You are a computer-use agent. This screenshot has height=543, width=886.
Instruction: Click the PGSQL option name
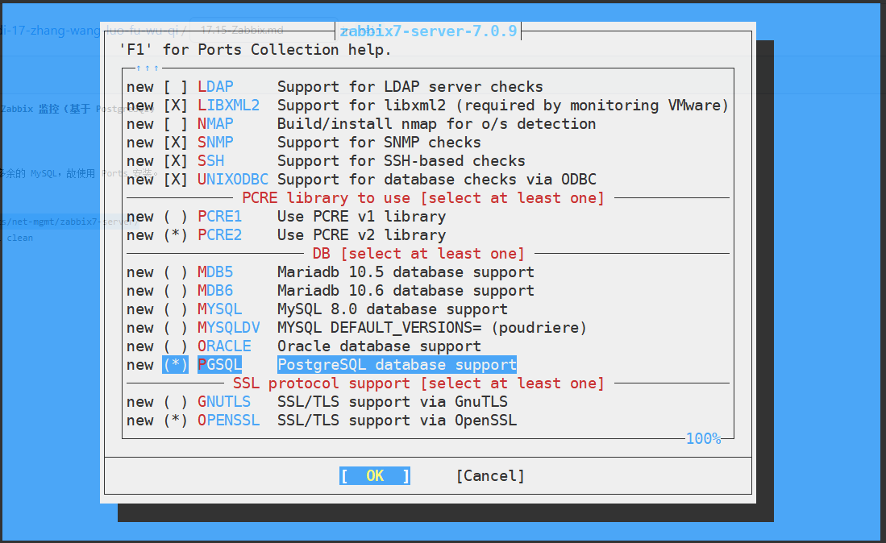tap(220, 365)
